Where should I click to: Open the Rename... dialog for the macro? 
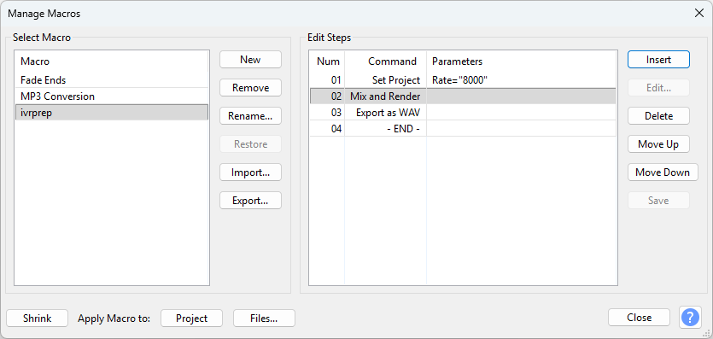tap(250, 116)
